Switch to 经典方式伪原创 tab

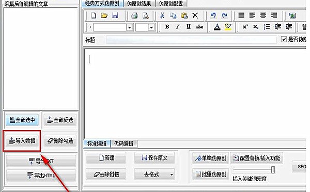click(102, 4)
